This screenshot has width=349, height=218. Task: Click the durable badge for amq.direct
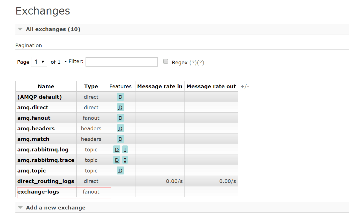[x=120, y=108]
